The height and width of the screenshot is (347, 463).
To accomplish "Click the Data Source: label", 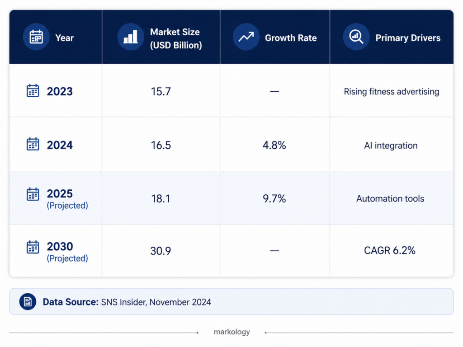I will point(71,302).
